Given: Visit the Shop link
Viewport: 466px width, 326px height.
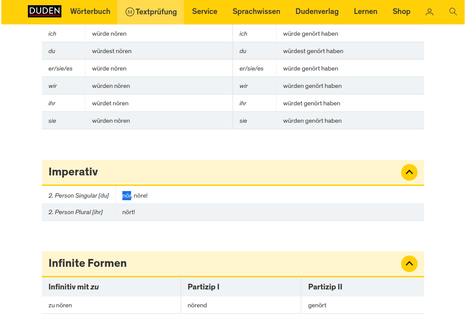Looking at the screenshot, I should tap(401, 12).
